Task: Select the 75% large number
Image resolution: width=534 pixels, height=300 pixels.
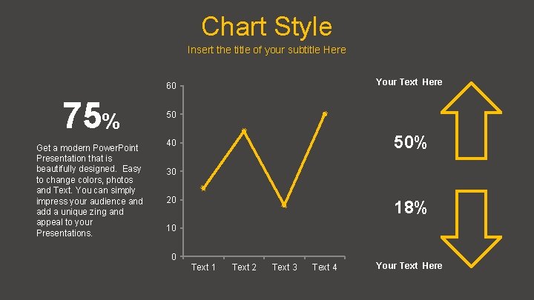Action: pyautogui.click(x=90, y=117)
